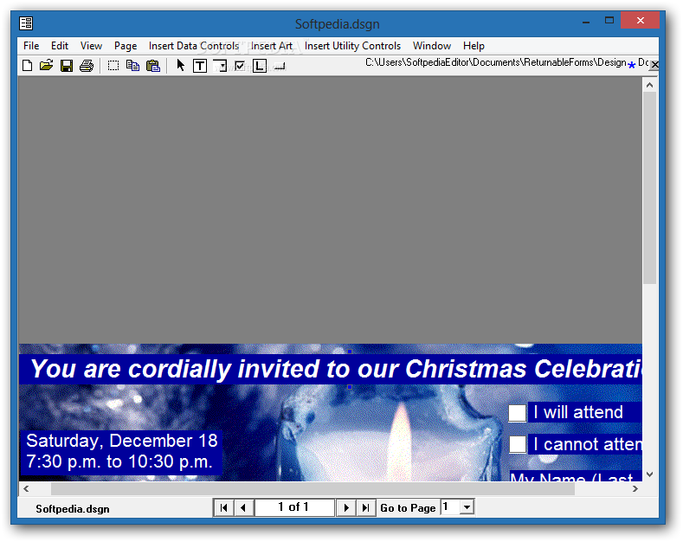The image size is (683, 542).
Task: Click the Softpedia.dsgn status bar label
Action: pyautogui.click(x=73, y=509)
